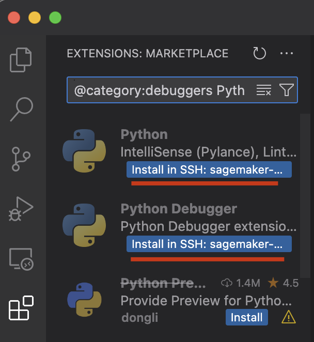Click the extensions list vertical scrollbar

click(x=305, y=195)
